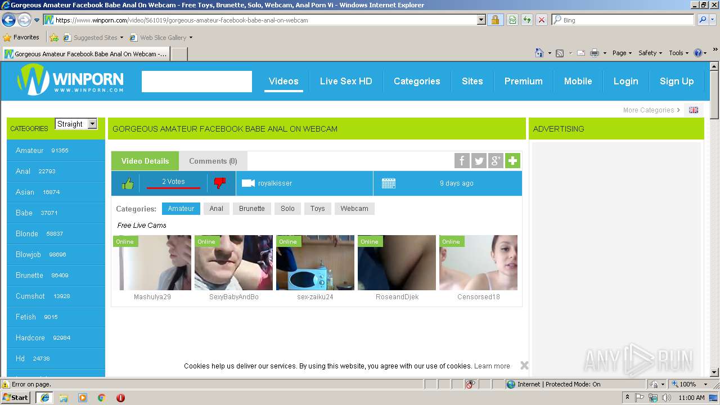Image resolution: width=720 pixels, height=405 pixels.
Task: Click the Sign Up link
Action: [677, 81]
